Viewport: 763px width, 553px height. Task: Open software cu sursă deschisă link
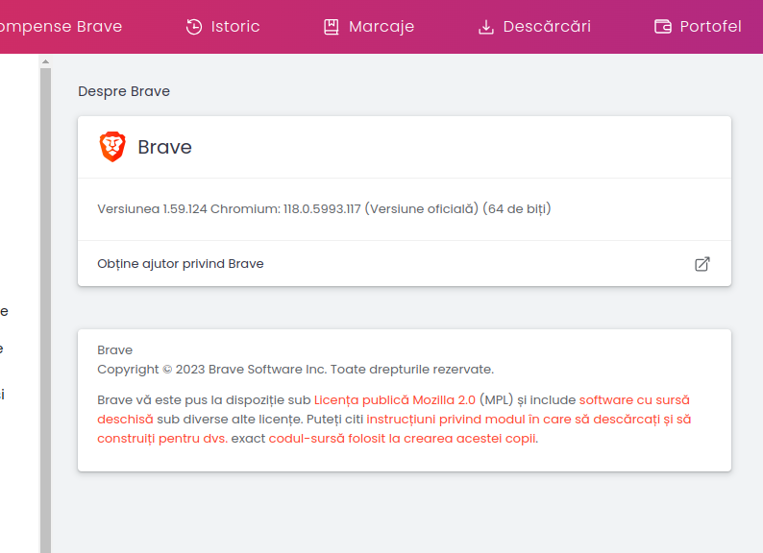[634, 399]
